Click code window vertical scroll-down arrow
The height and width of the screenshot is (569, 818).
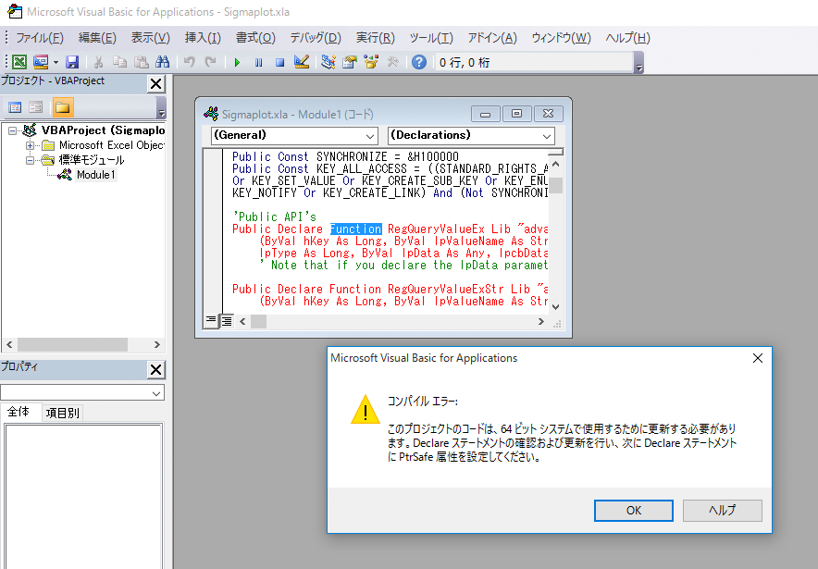[x=555, y=306]
